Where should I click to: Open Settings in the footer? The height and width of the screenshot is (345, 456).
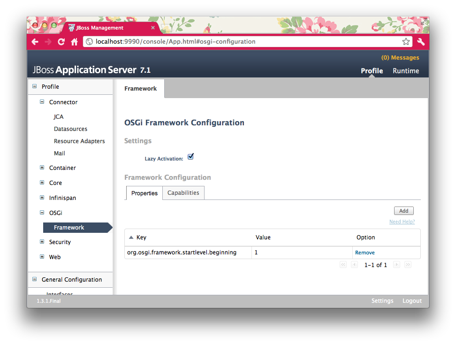click(382, 300)
